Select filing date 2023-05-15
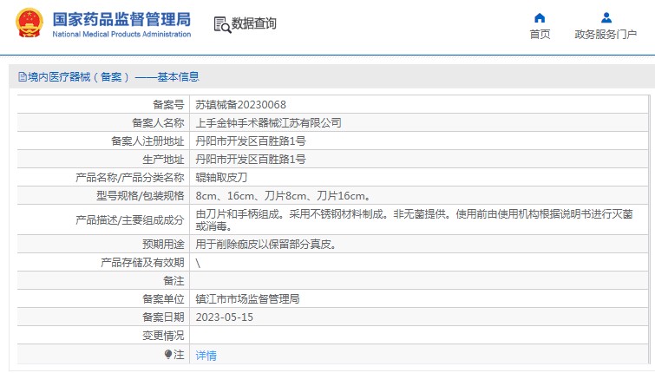Viewport: 655px width, 373px height. (225, 317)
